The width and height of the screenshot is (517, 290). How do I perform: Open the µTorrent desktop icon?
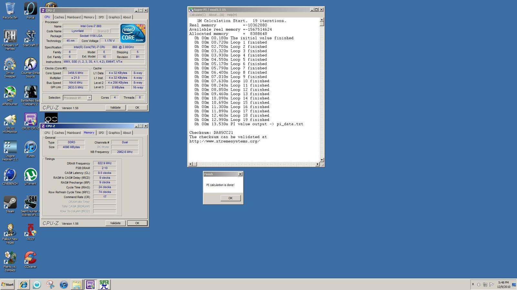coord(30,177)
